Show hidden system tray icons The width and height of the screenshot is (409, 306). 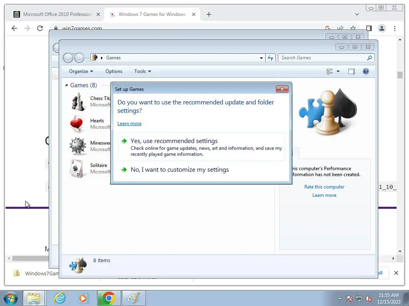pos(340,299)
